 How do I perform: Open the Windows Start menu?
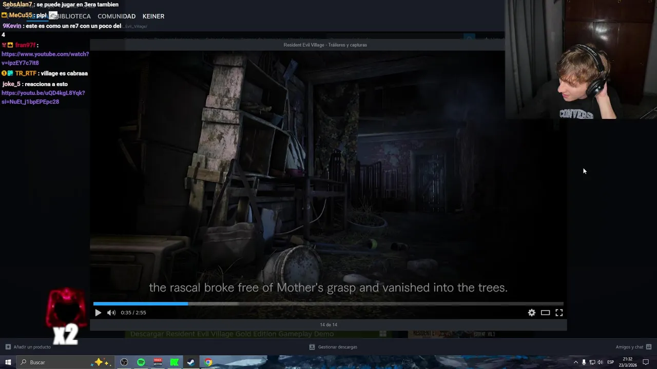(8, 362)
